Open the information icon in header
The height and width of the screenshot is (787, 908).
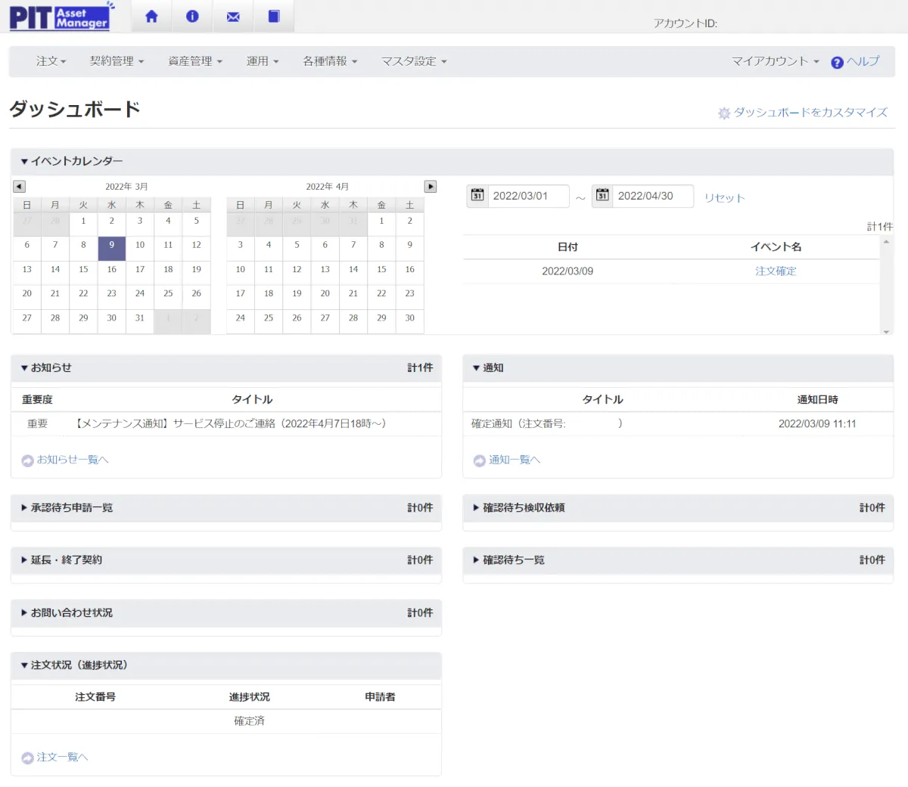(192, 17)
